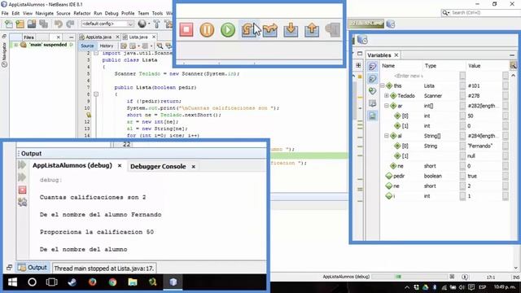This screenshot has width=521, height=293.
Task: Click settings icon below stop in Output sidebar
Action: click(22, 202)
